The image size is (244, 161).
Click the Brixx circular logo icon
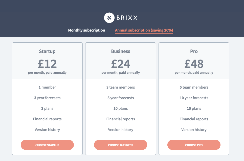coord(109,18)
